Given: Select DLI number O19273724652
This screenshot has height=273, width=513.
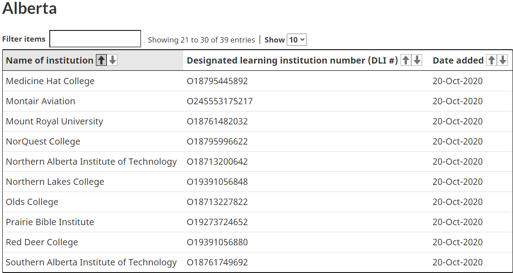Looking at the screenshot, I should tap(217, 222).
